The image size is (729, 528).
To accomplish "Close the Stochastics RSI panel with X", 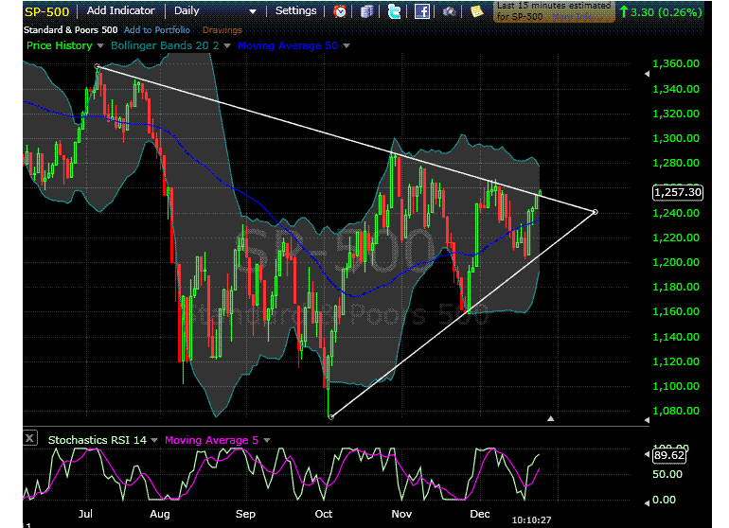I will [x=29, y=438].
